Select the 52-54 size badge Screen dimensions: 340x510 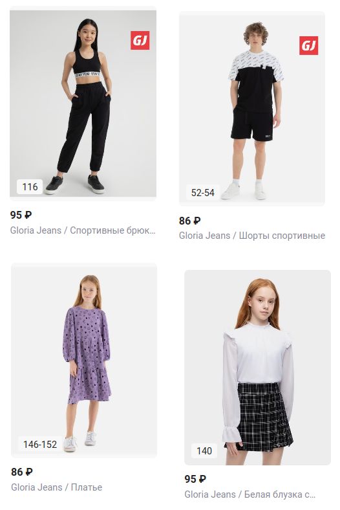click(202, 193)
